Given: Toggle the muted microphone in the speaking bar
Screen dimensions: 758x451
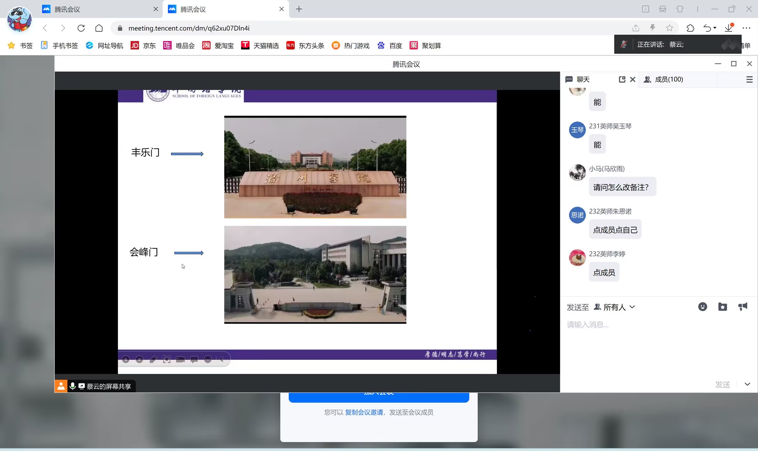Looking at the screenshot, I should click(624, 44).
